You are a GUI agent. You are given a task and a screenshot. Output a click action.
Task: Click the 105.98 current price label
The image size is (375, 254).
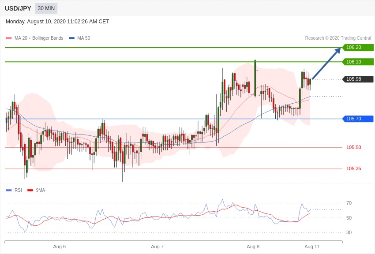tap(358, 79)
